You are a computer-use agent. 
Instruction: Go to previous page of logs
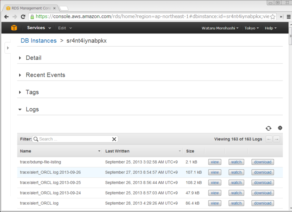coord(269,139)
